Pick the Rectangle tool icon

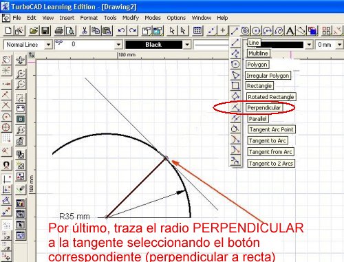(235, 86)
